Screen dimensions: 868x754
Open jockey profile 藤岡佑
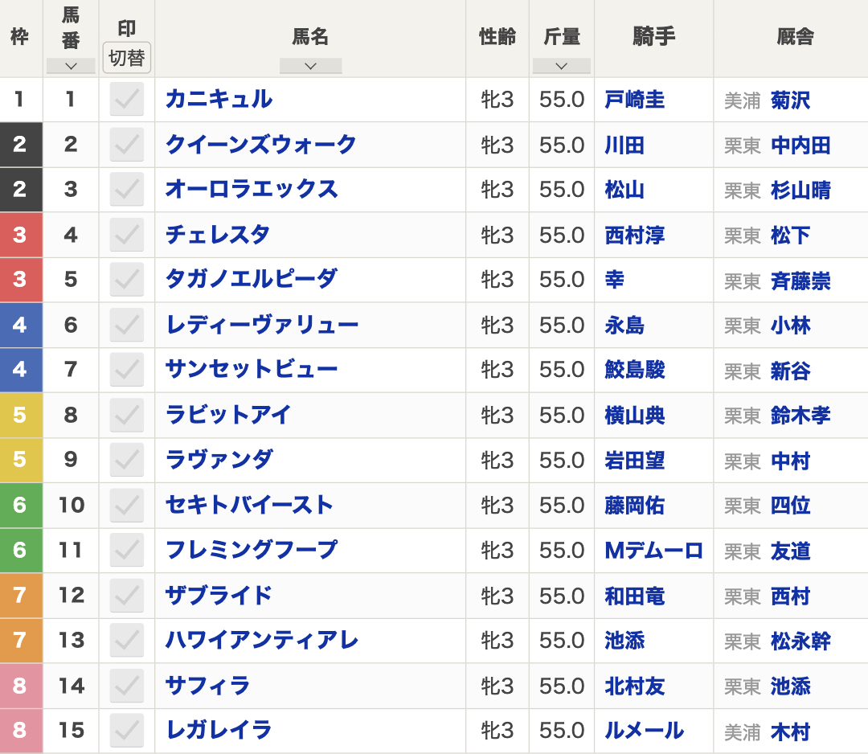pyautogui.click(x=634, y=506)
